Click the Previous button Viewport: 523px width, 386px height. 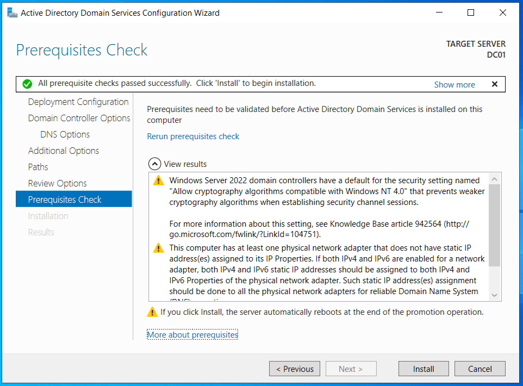(295, 369)
